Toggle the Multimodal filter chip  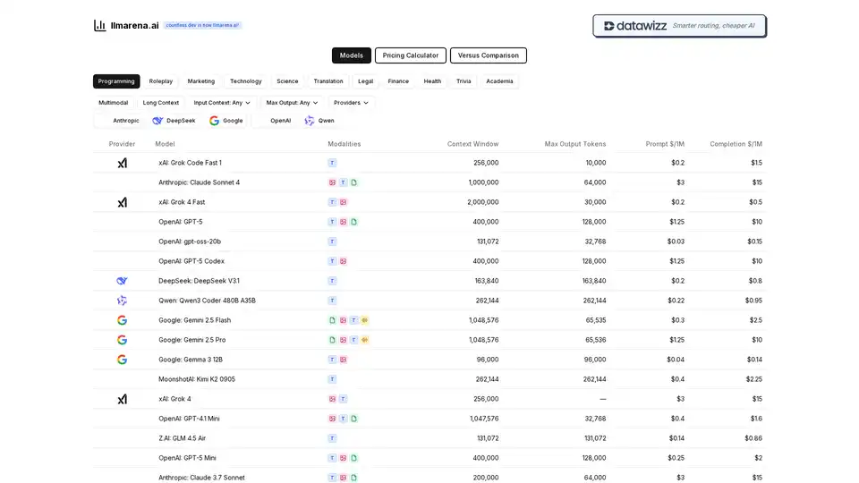click(113, 103)
